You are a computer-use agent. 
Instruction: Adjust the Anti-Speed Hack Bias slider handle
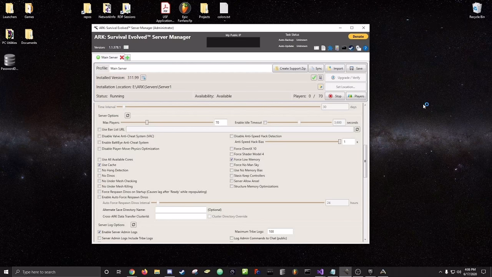point(339,142)
